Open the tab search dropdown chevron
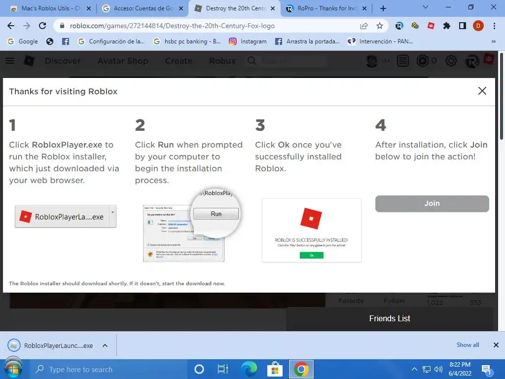This screenshot has width=505, height=379. [x=426, y=7]
